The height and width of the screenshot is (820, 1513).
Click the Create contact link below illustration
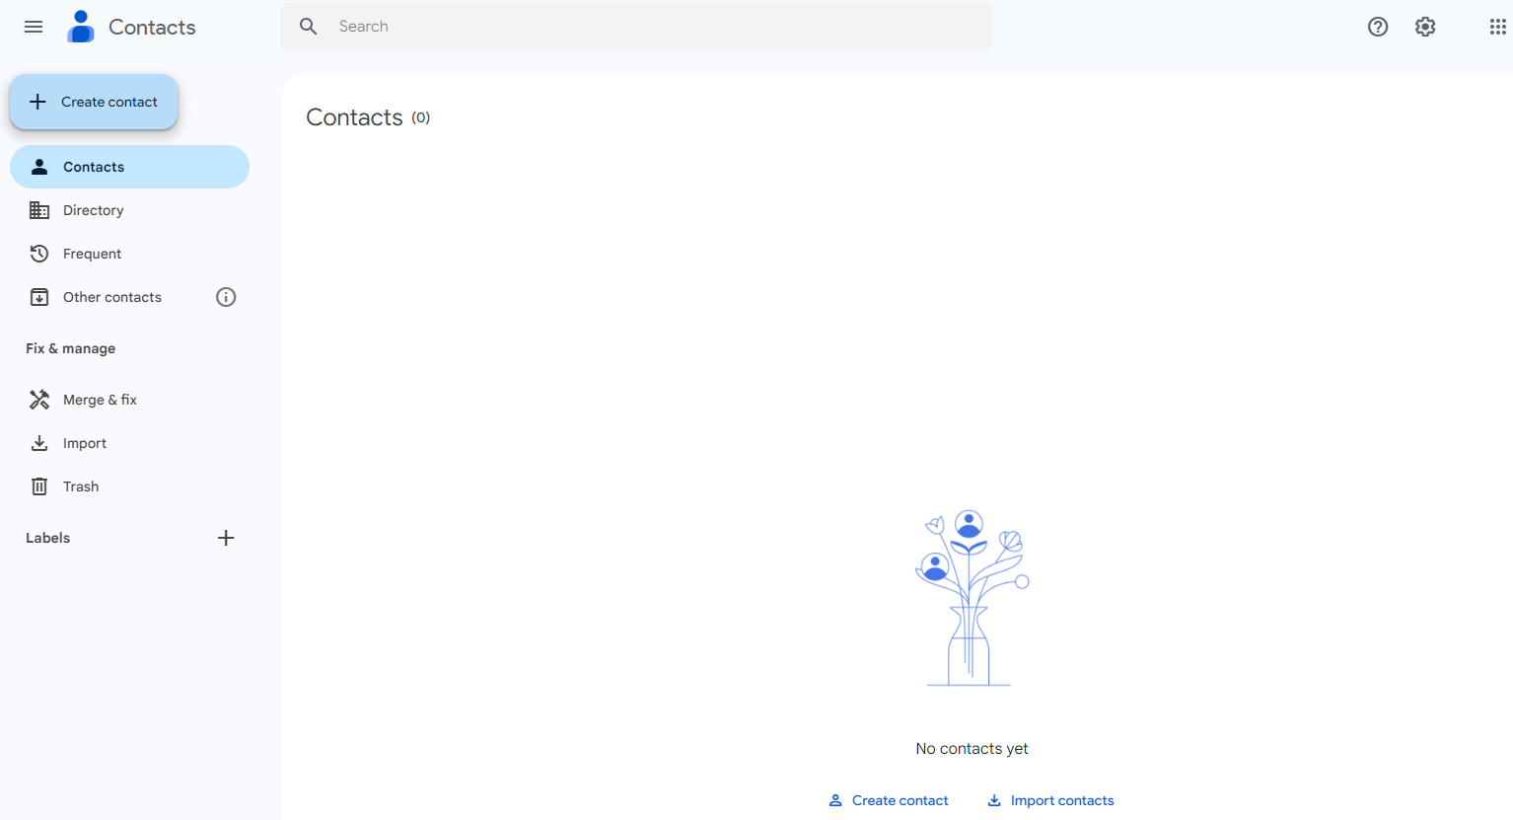click(x=889, y=800)
